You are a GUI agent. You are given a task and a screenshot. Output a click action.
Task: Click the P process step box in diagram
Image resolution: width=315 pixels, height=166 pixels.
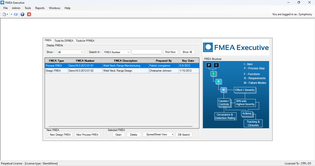(209, 65)
